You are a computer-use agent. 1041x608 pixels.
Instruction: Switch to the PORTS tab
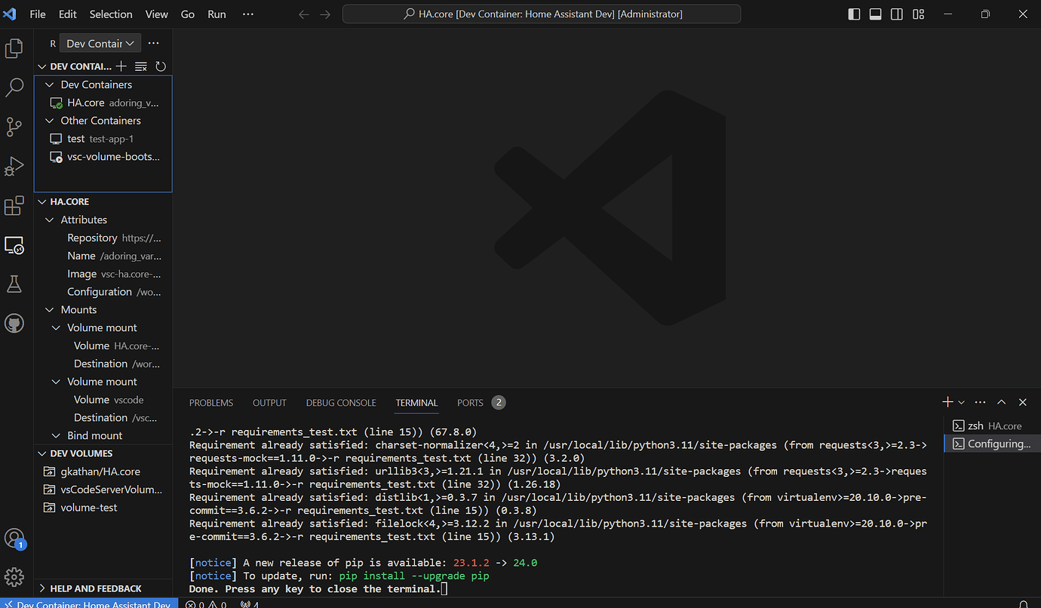click(470, 402)
